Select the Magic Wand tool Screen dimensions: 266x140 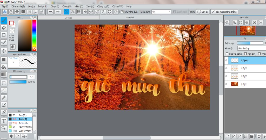pos(4,98)
